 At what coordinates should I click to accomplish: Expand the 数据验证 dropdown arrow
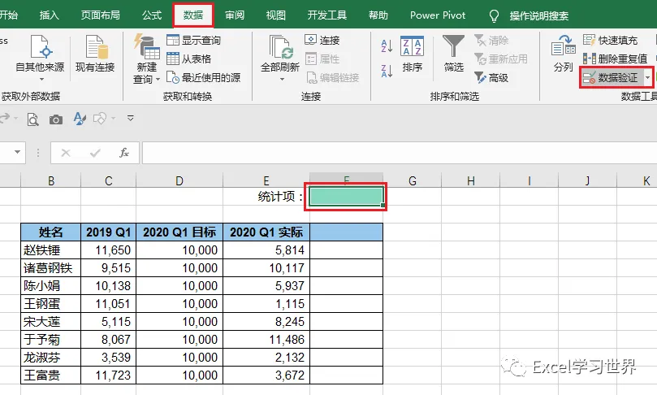pos(648,77)
